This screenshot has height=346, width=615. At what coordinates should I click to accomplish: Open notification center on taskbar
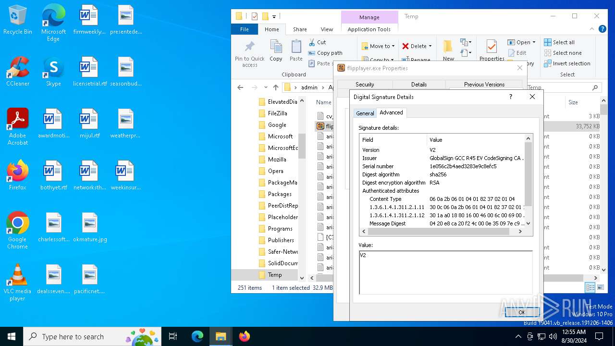(599, 336)
